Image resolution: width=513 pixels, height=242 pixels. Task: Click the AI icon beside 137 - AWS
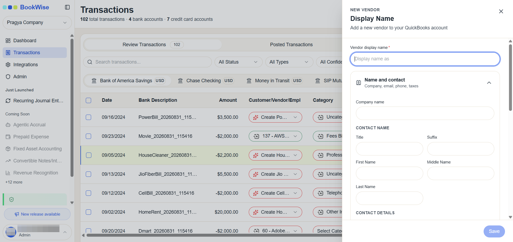pos(256,136)
